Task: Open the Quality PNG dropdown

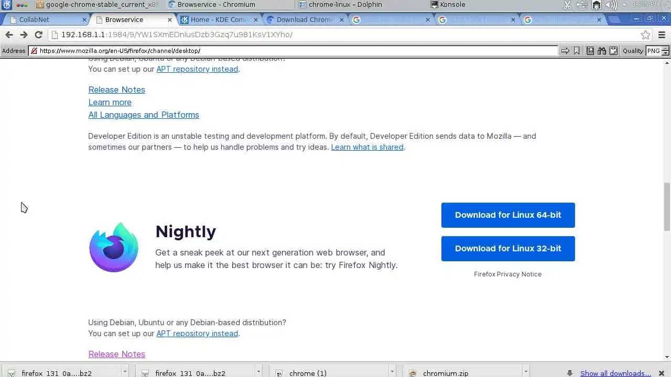Action: coord(658,51)
